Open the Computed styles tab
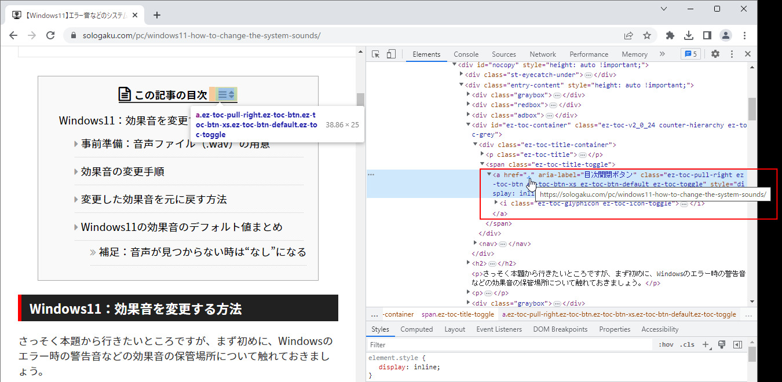 click(416, 329)
